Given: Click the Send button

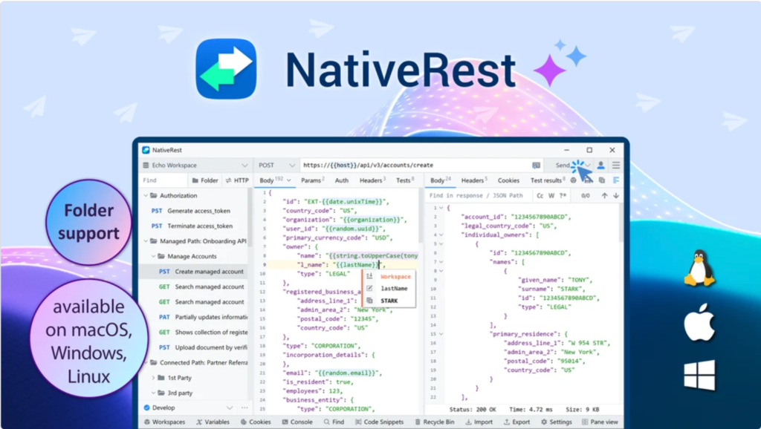Looking at the screenshot, I should point(562,165).
